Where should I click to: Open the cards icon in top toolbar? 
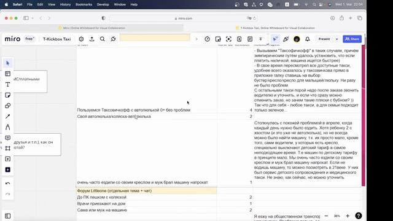pyautogui.click(x=239, y=39)
